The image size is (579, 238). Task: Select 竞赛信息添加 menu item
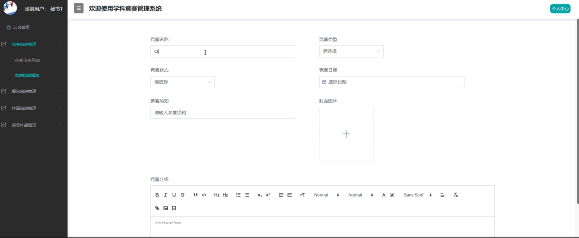tap(27, 76)
